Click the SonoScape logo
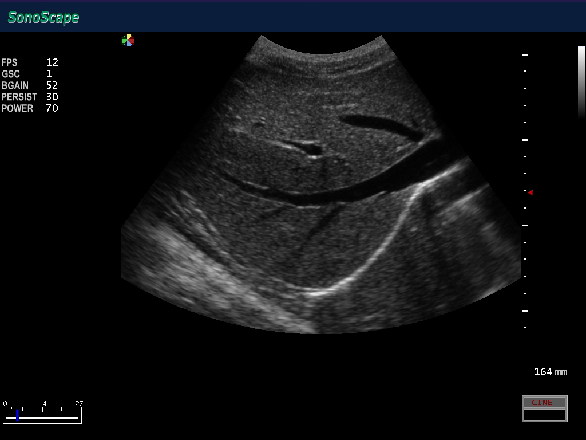The height and width of the screenshot is (440, 586). coord(43,17)
